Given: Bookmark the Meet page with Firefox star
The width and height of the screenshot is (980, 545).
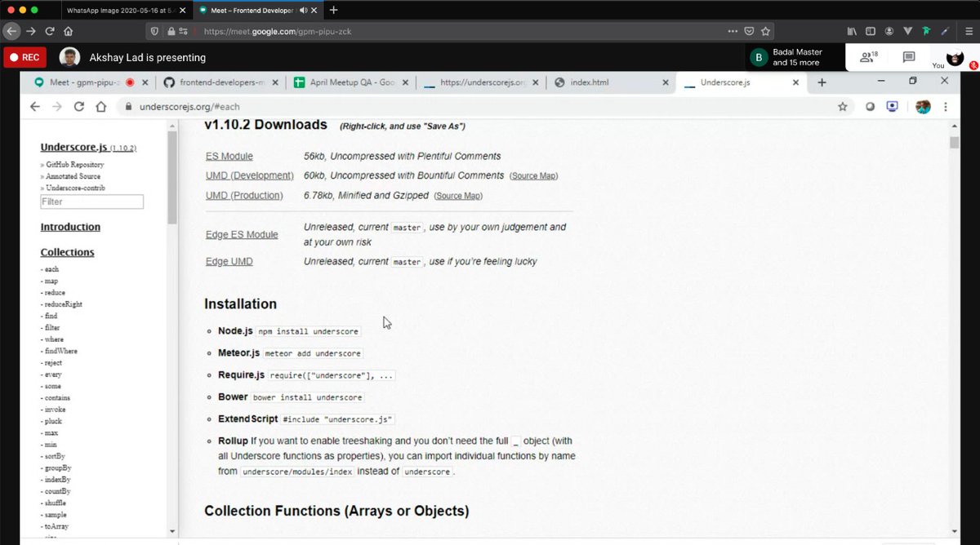Looking at the screenshot, I should (765, 31).
